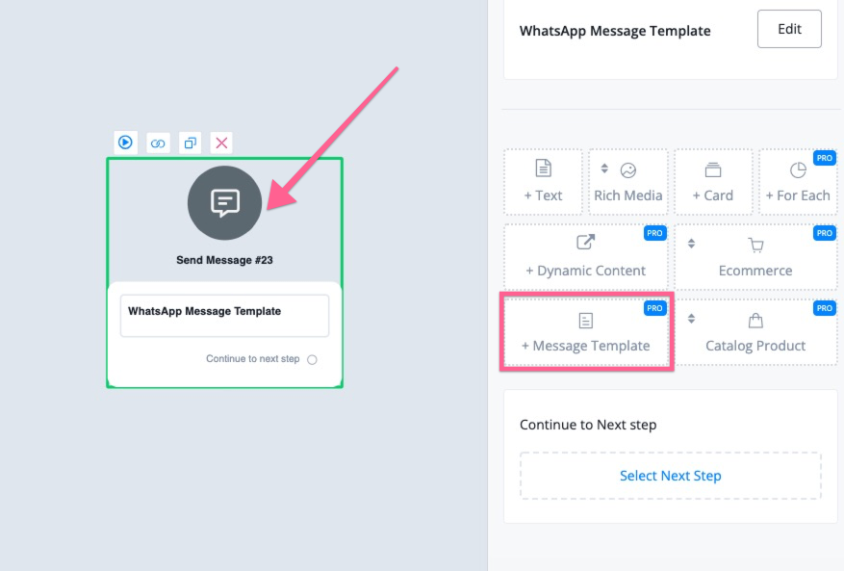
Task: Add a Message Template block
Action: pos(585,333)
